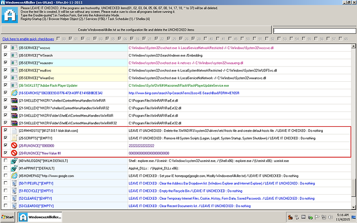357x223 pixels.
Task: Click 'Click here to enable quick checkboxes' link
Action: [x=28, y=39]
